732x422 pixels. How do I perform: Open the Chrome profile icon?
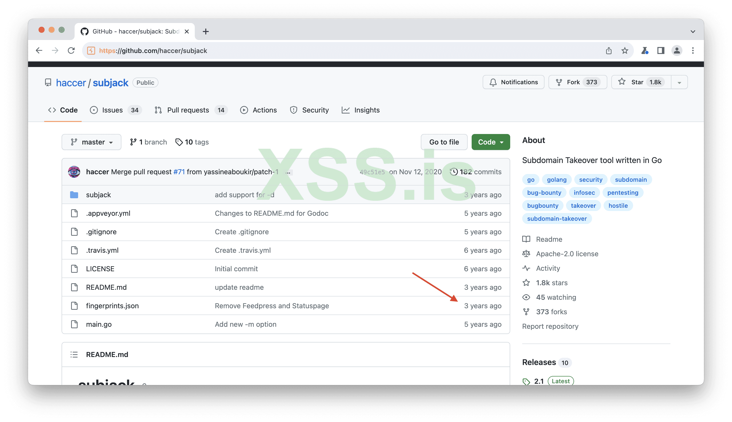tap(677, 51)
